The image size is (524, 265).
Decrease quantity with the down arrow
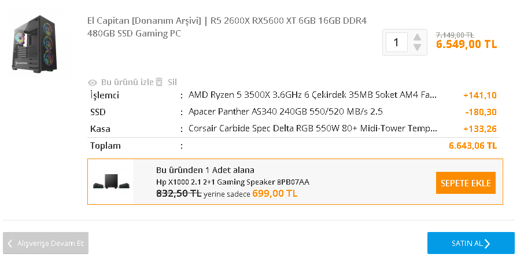click(416, 47)
